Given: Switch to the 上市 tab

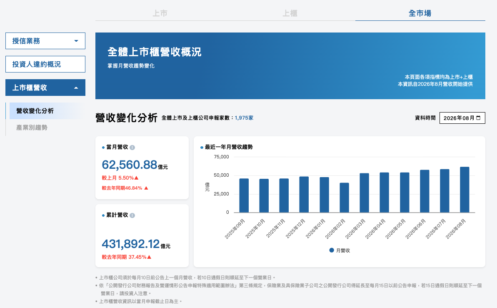Looking at the screenshot, I should (x=160, y=13).
